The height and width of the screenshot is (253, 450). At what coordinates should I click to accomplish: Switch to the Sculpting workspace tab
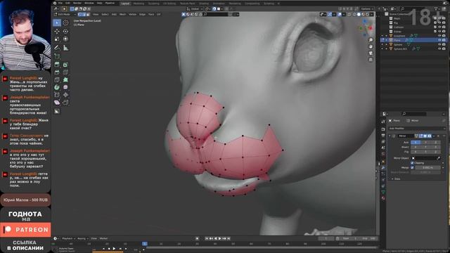(x=153, y=4)
